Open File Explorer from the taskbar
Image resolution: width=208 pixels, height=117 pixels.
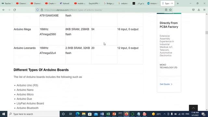84,114
